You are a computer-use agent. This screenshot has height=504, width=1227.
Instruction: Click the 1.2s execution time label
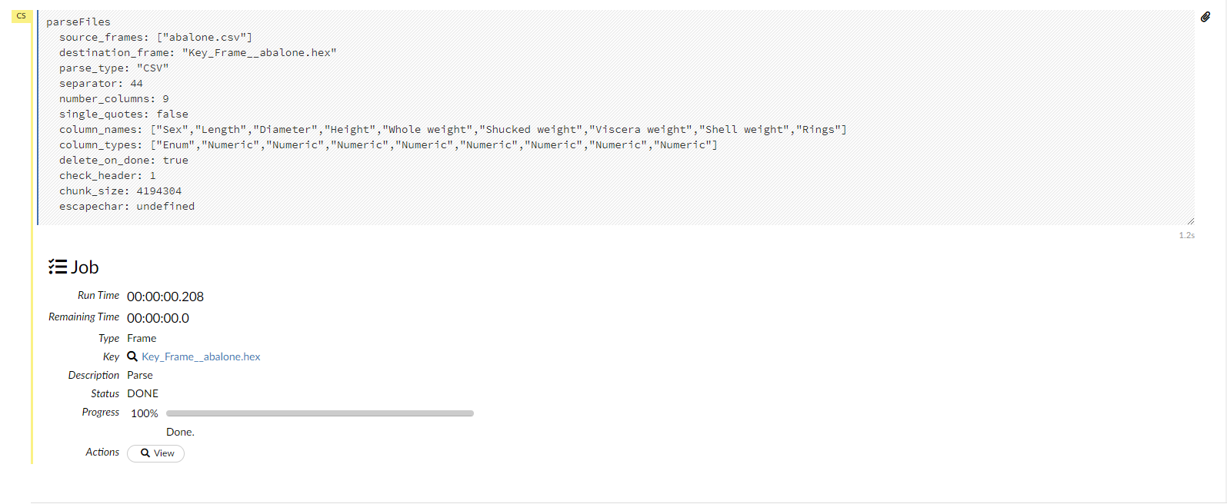(x=1185, y=234)
